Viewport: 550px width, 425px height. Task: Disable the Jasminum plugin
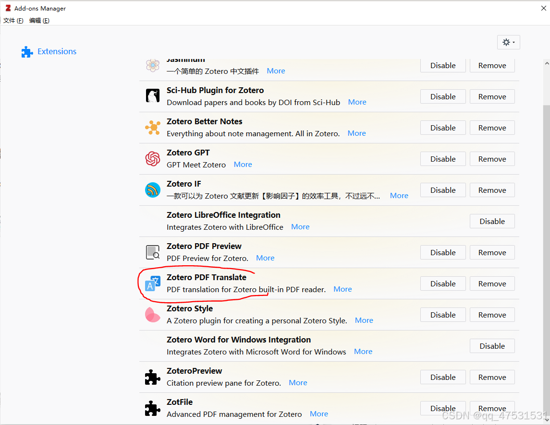point(443,66)
